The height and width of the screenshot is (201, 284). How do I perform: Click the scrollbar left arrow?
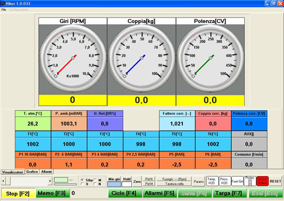3,181
